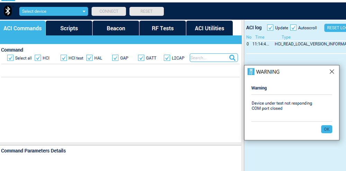The width and height of the screenshot is (346, 171).
Task: Confirm the warning with OK
Action: point(327,129)
